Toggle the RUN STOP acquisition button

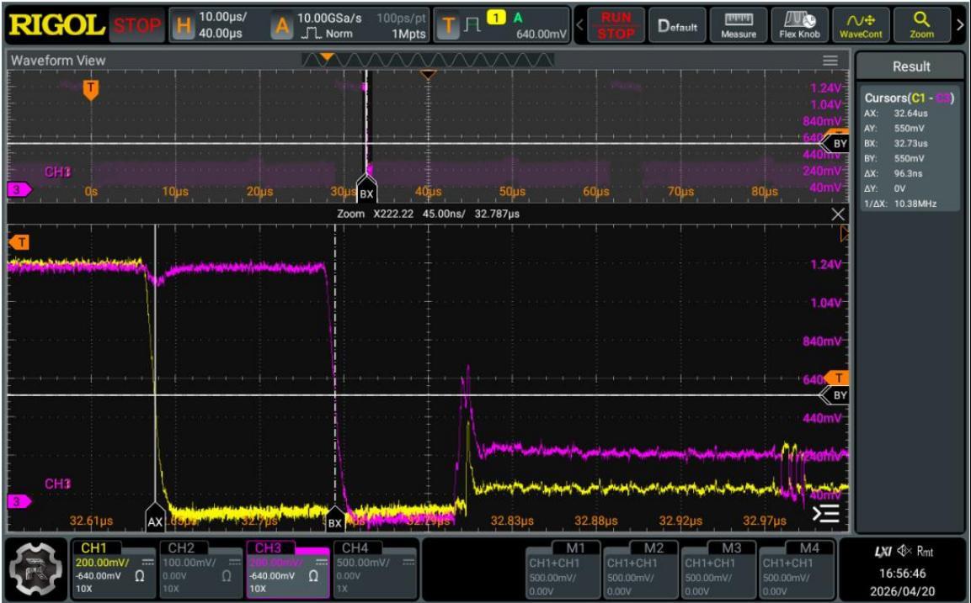pyautogui.click(x=616, y=25)
